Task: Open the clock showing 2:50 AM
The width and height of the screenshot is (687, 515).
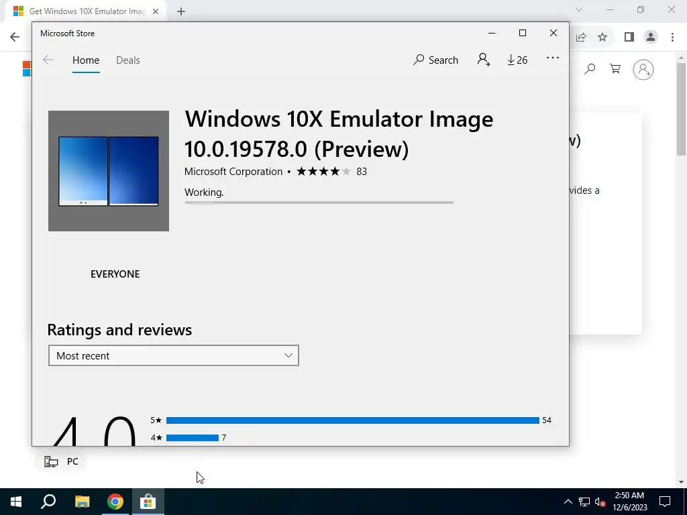Action: (x=629, y=502)
